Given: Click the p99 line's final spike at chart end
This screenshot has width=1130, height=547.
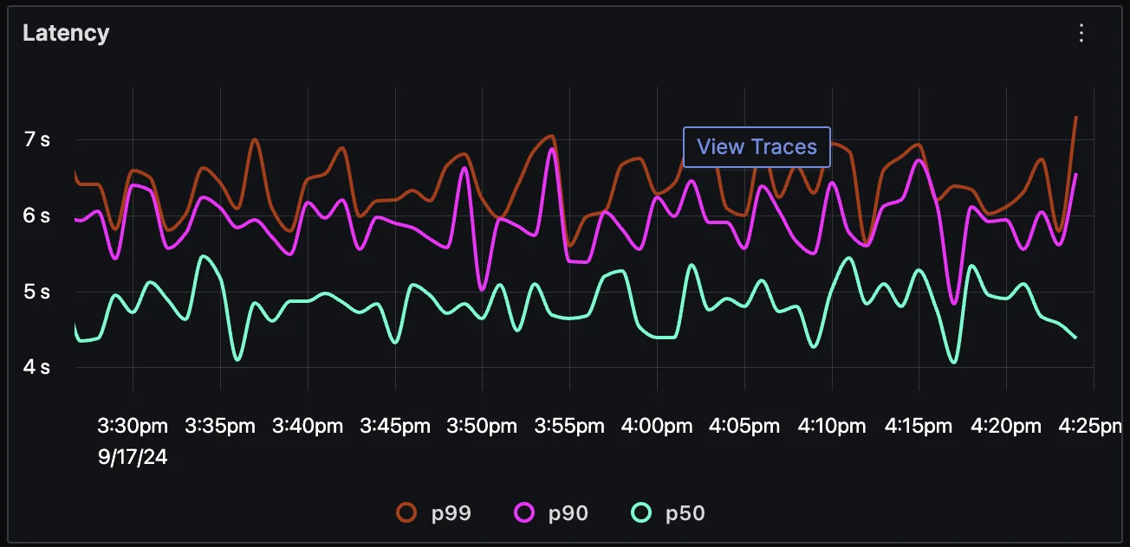Looking at the screenshot, I should tap(1075, 118).
